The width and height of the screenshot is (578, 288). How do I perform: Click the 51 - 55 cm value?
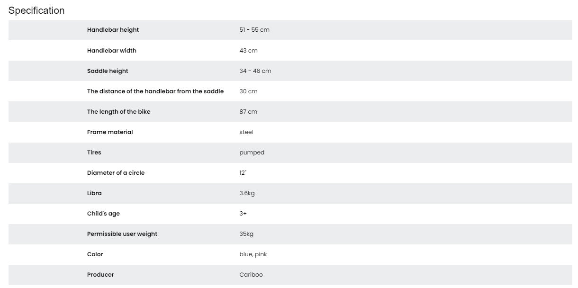[254, 30]
